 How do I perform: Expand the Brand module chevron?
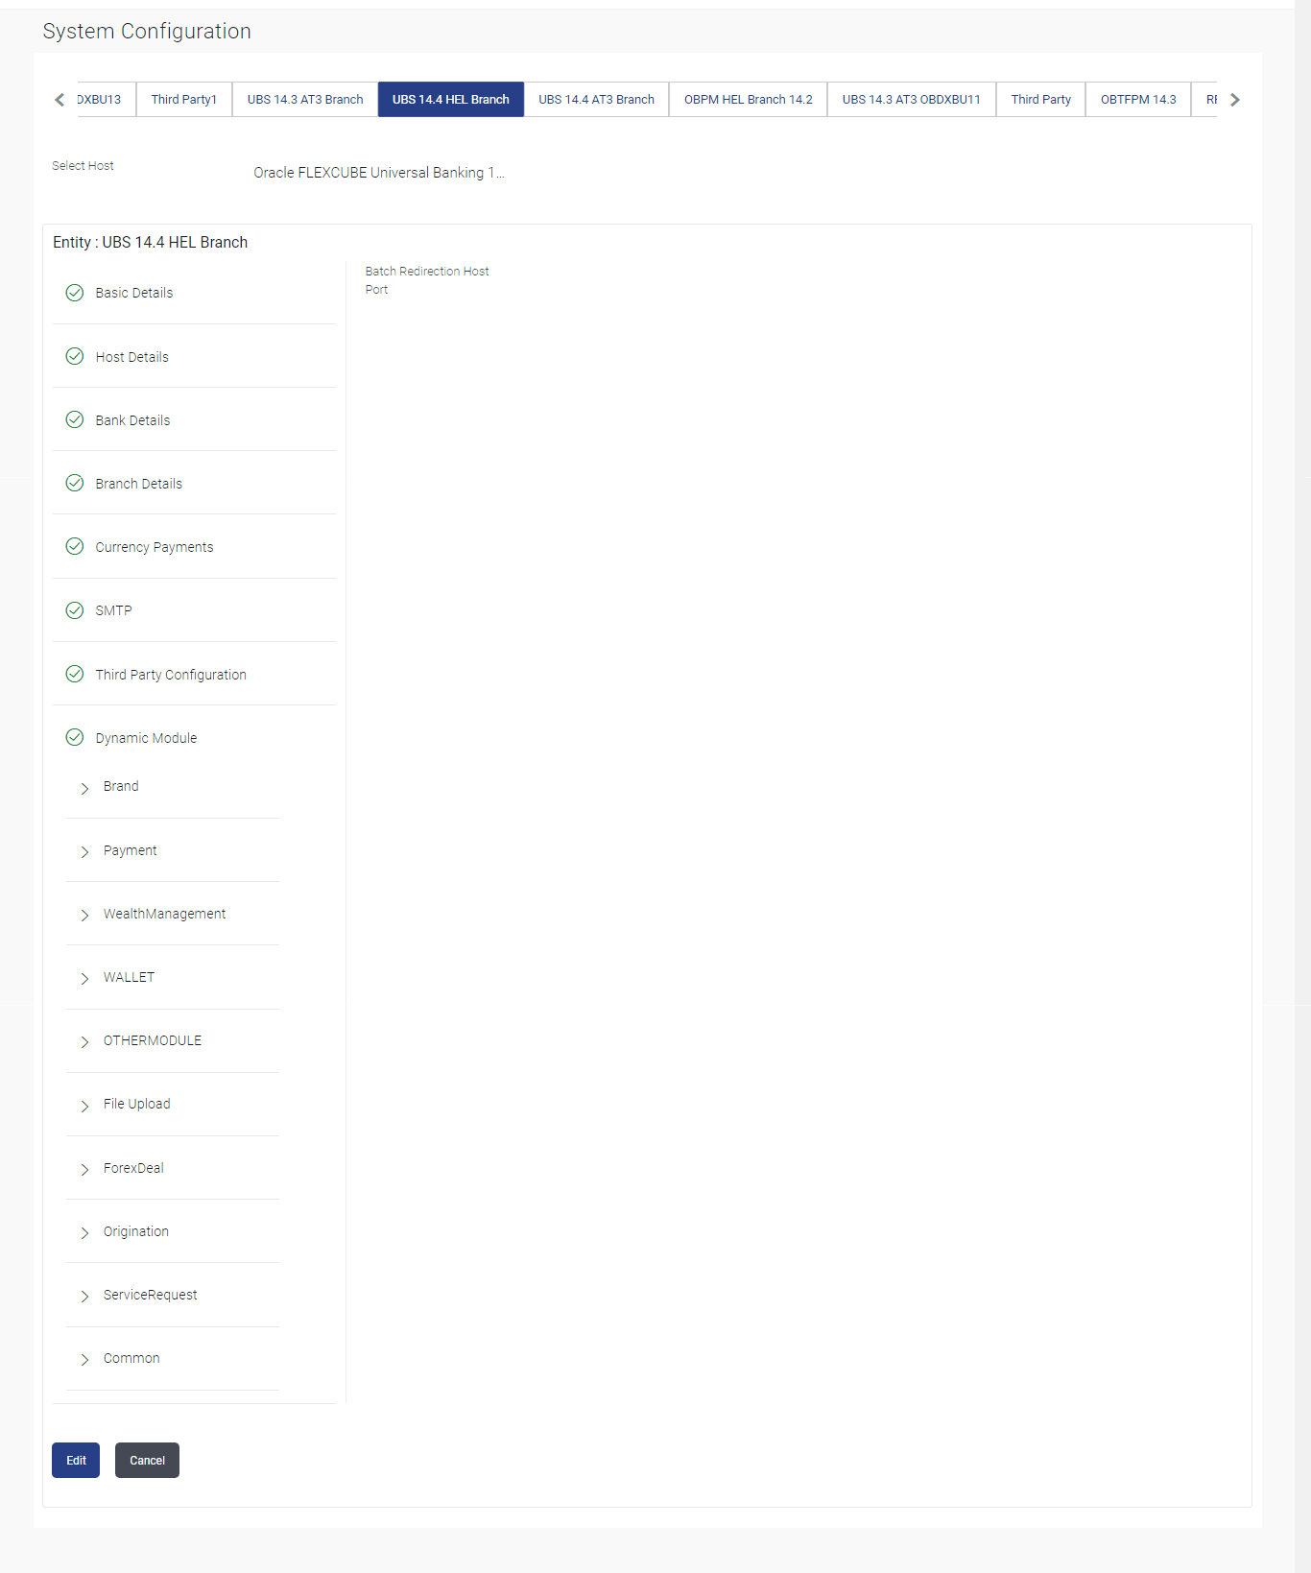click(84, 788)
